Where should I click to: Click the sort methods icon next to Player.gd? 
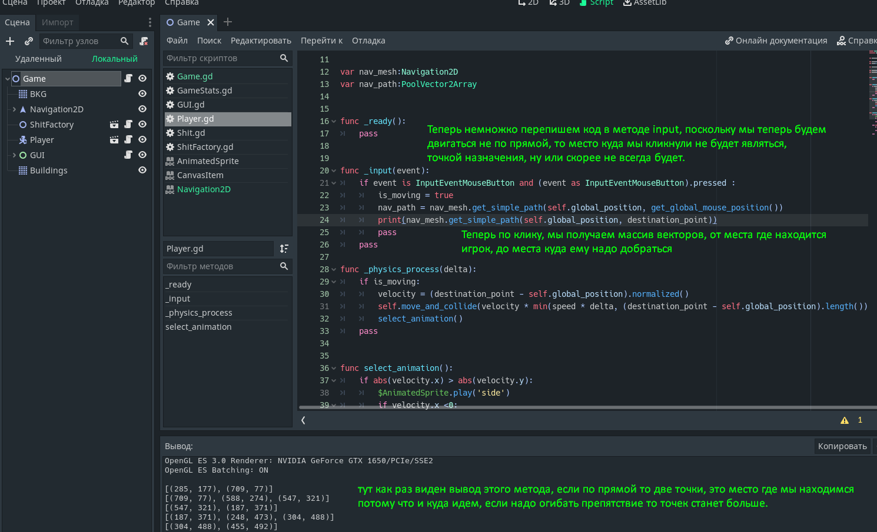pos(284,249)
